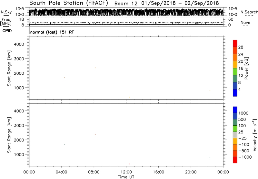Click the Slant Range label of the power panel
The image size is (258, 179).
tap(9, 68)
